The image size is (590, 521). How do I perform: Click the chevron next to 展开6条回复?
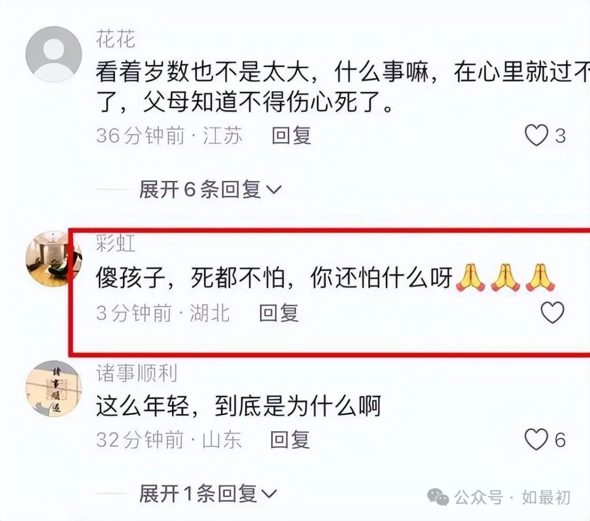274,190
